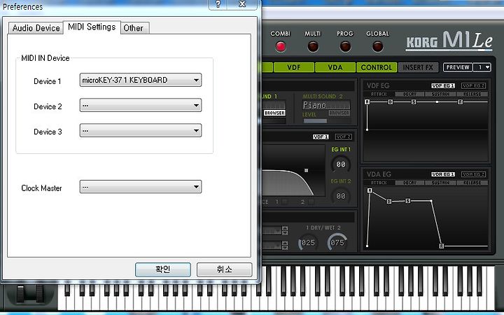Select SUSTAIN segment in VDF EG
Viewport: 504px width, 315px height.
[440, 94]
